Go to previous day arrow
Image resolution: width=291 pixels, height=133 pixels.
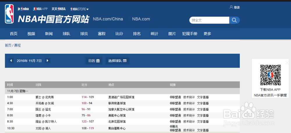click(11, 61)
